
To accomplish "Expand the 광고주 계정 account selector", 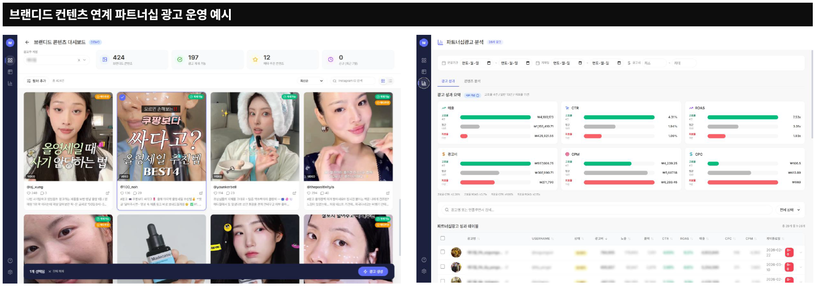I will pos(85,60).
